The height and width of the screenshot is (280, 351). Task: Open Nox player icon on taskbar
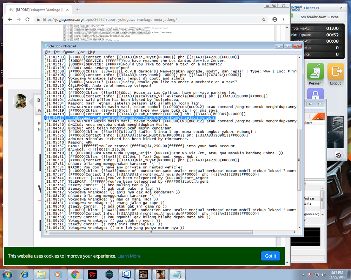click(x=110, y=275)
